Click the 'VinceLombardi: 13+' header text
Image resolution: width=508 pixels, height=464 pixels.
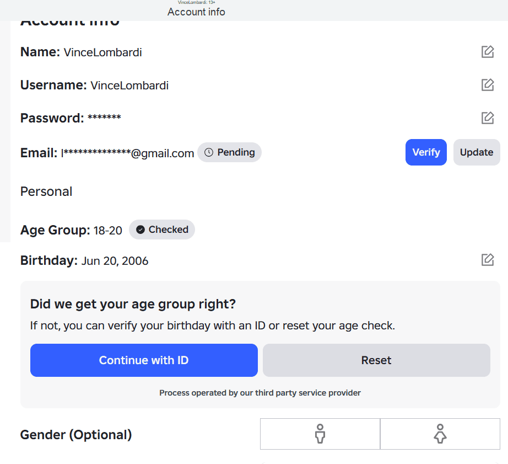pos(197,2)
